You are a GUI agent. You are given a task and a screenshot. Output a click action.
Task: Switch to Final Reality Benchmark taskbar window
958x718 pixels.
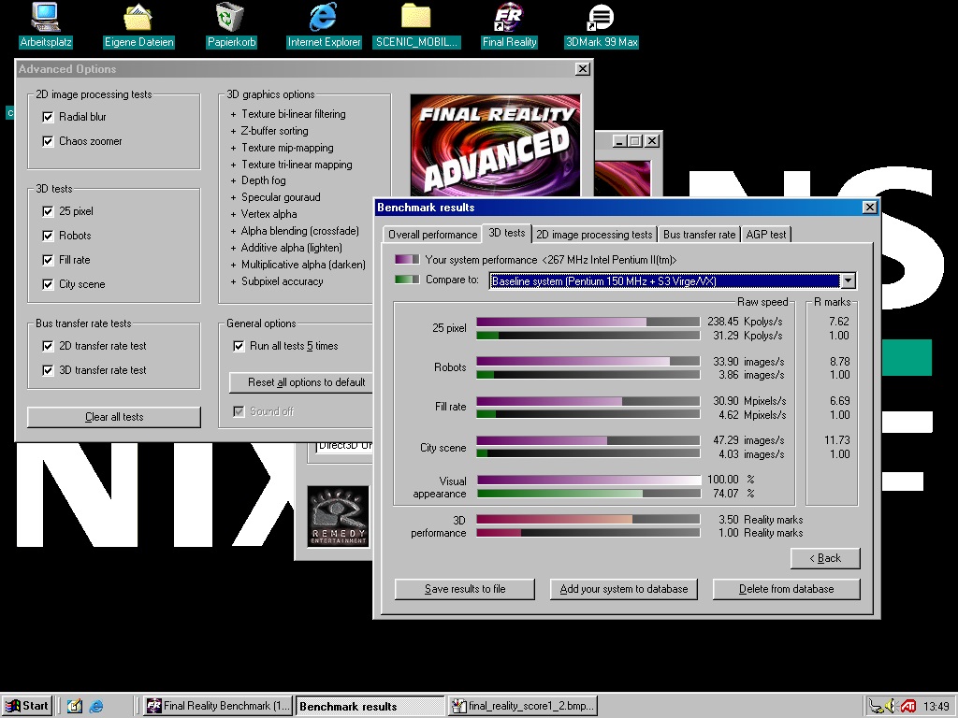[x=217, y=706]
